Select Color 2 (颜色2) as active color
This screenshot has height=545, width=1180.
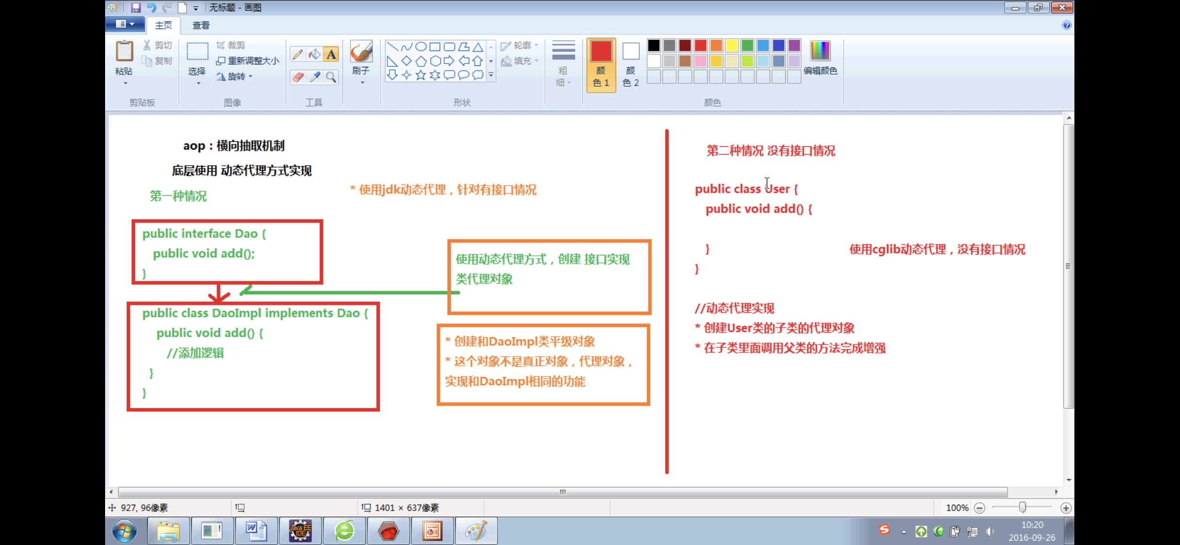[x=630, y=64]
